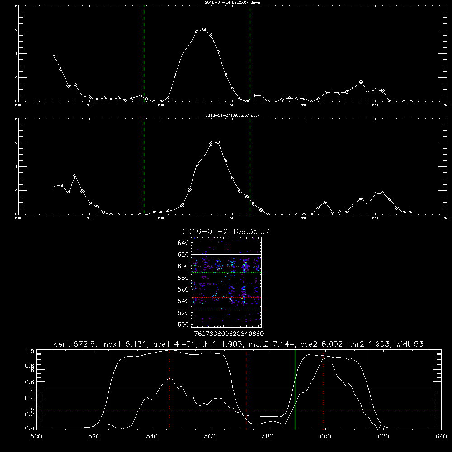This screenshot has height=452, width=452.
Task: Click the '0.6' y-axis label of bottom plot
Action: [x=30, y=382]
